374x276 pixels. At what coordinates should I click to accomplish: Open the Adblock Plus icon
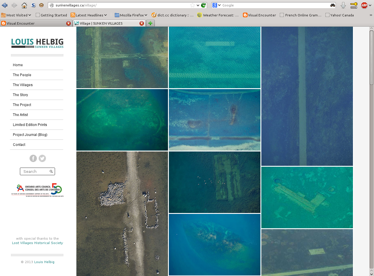pyautogui.click(x=364, y=5)
